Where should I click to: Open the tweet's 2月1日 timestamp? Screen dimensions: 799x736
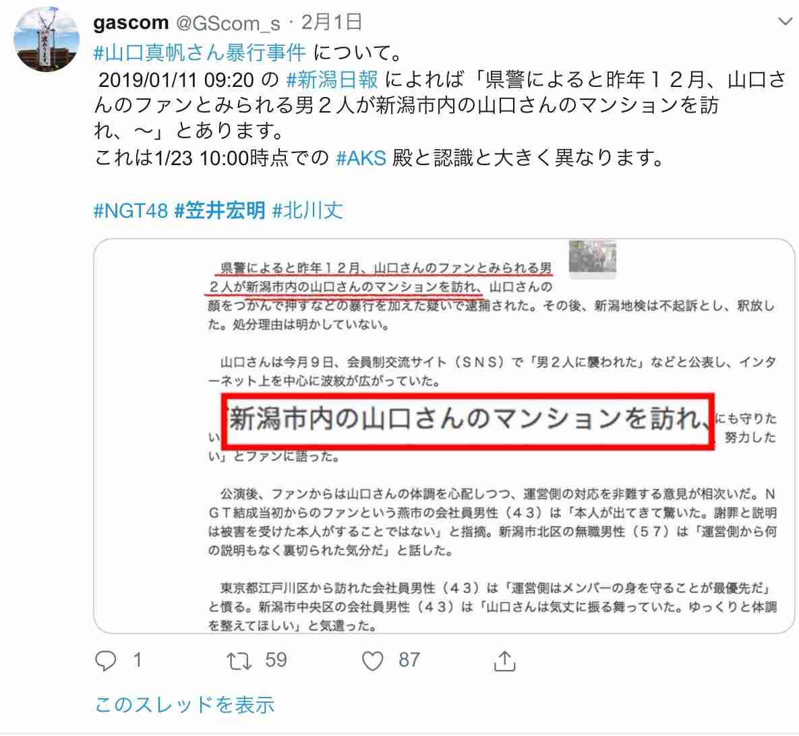tap(332, 22)
